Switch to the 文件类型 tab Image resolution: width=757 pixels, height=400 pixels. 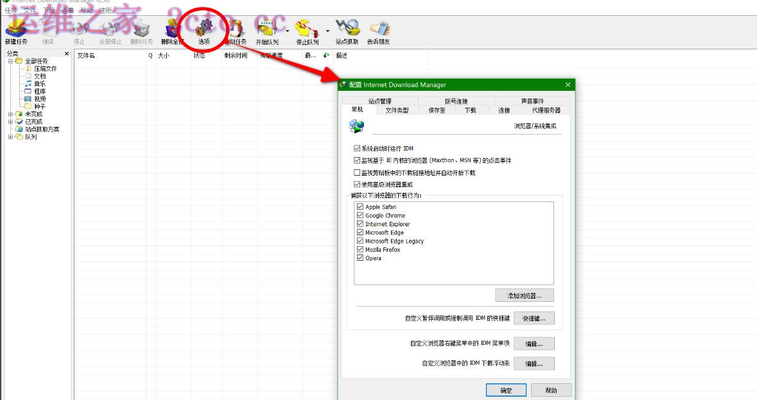click(x=397, y=110)
